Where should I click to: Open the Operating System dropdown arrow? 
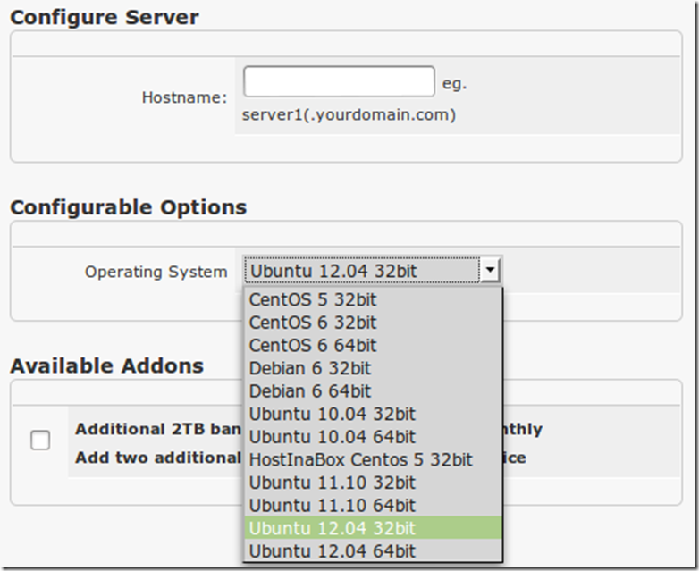tap(490, 270)
